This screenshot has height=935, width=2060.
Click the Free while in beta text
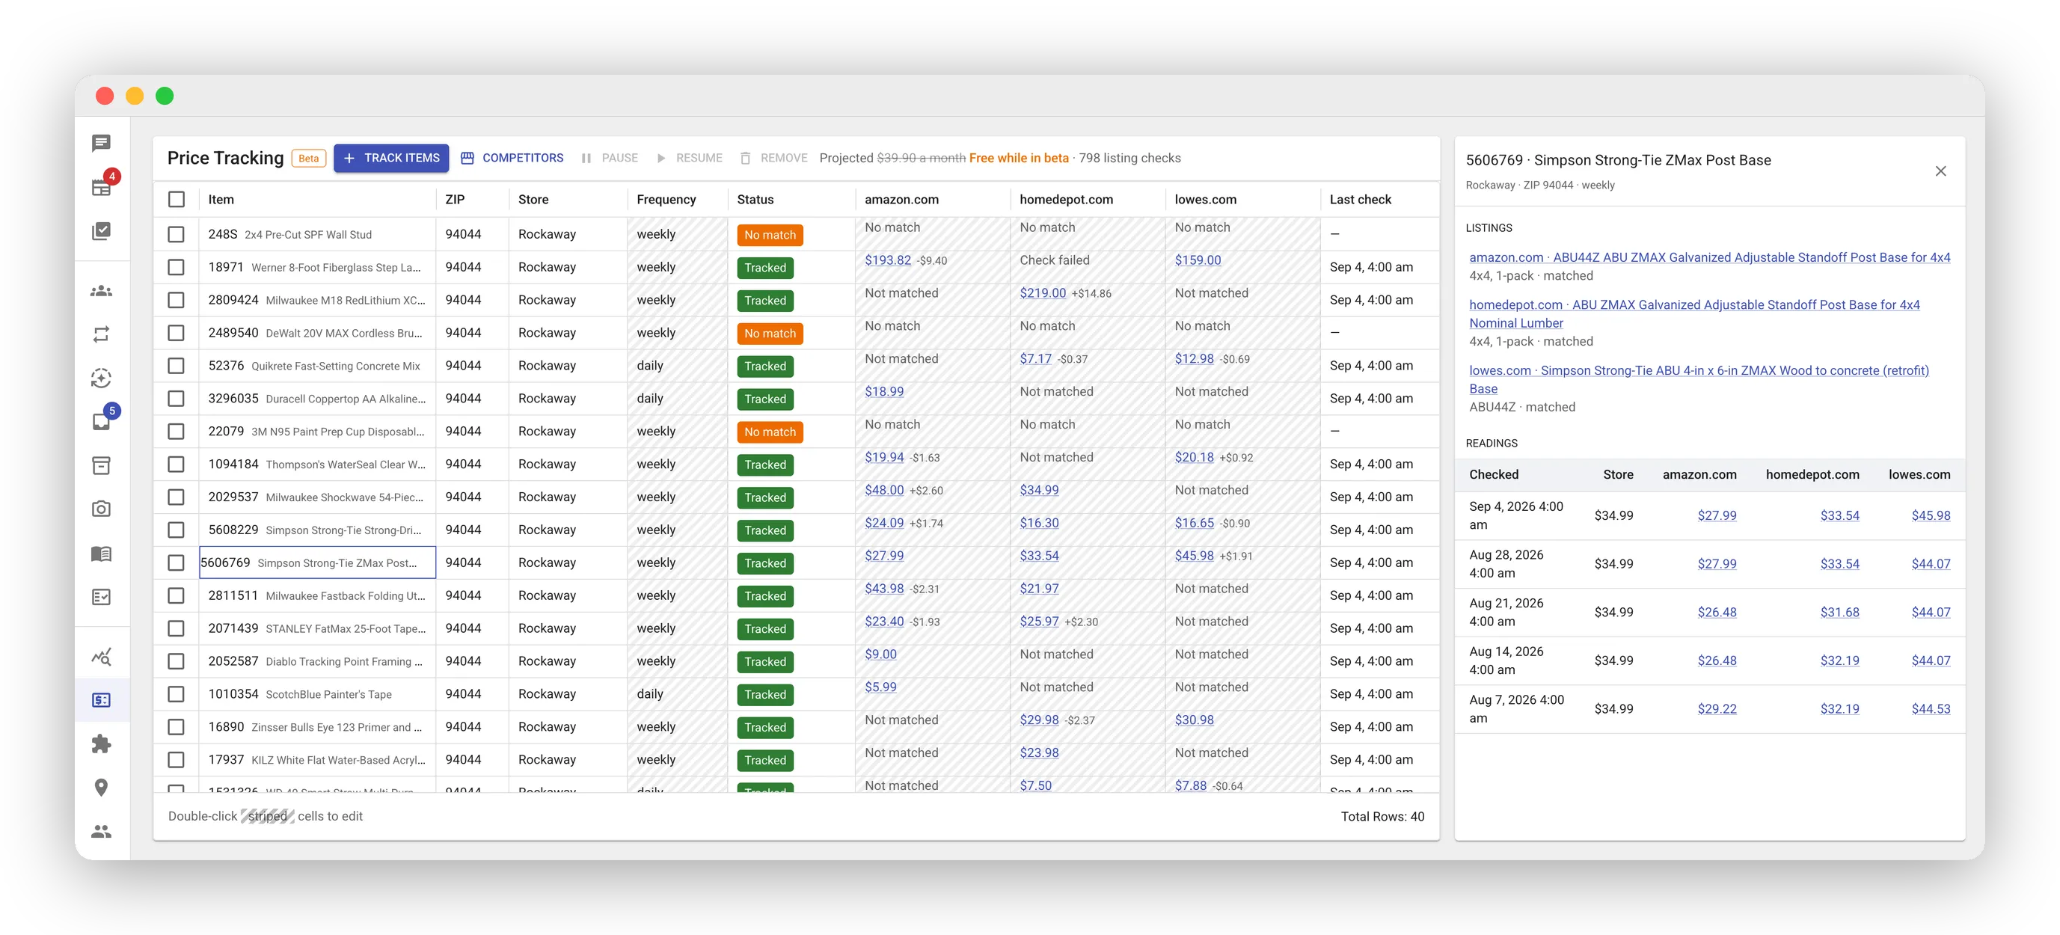click(1019, 159)
